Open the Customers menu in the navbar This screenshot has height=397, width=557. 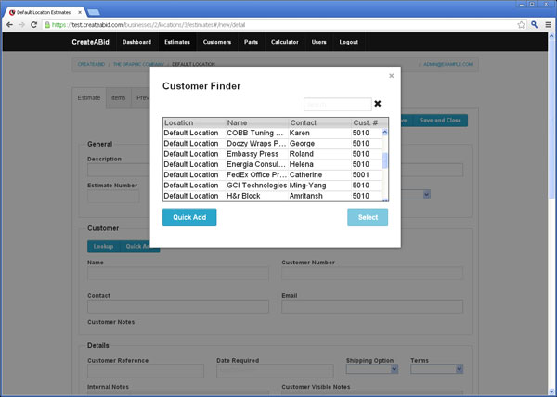click(216, 42)
